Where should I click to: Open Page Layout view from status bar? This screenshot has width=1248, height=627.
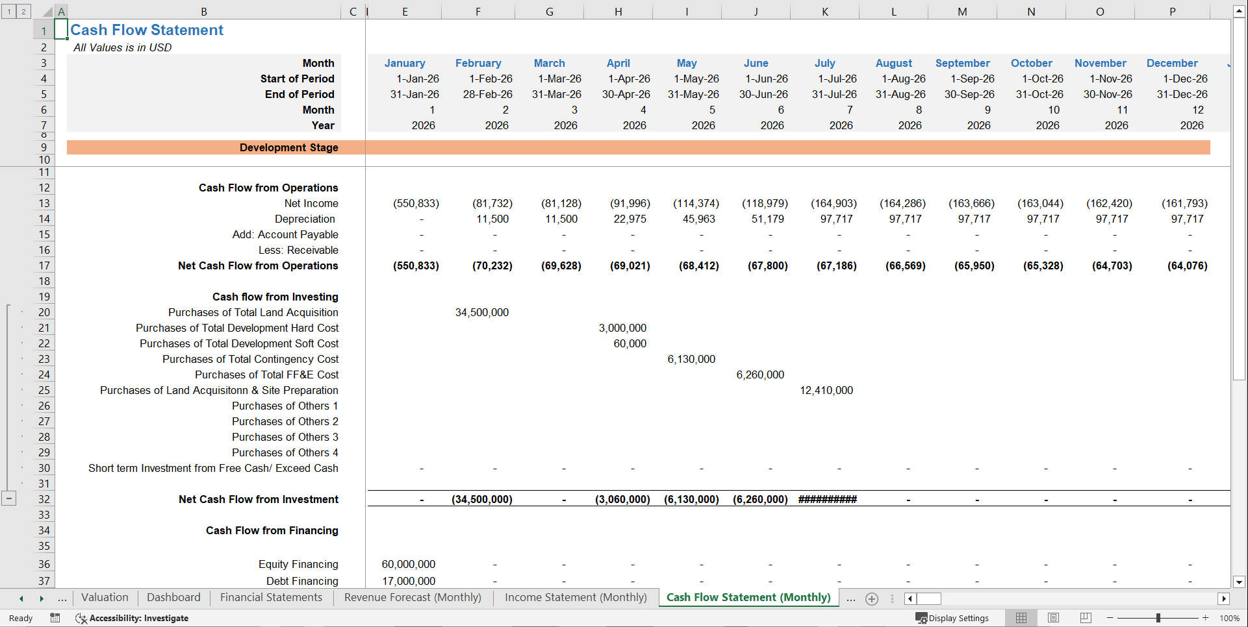pyautogui.click(x=1053, y=618)
